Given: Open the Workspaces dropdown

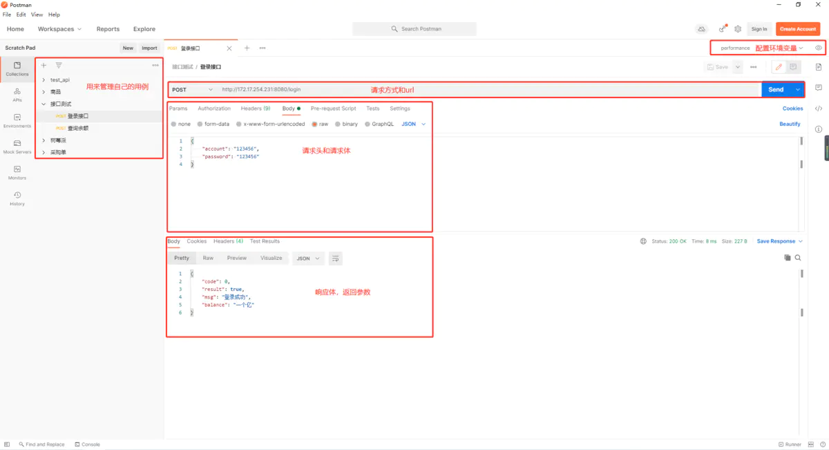Looking at the screenshot, I should click(59, 29).
